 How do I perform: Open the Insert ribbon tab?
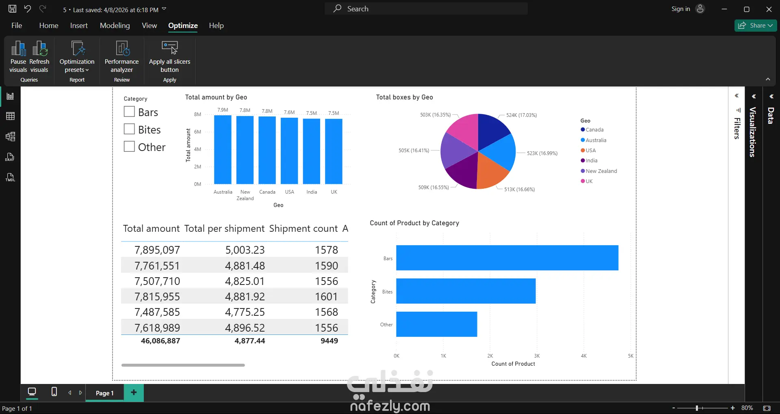coord(79,26)
